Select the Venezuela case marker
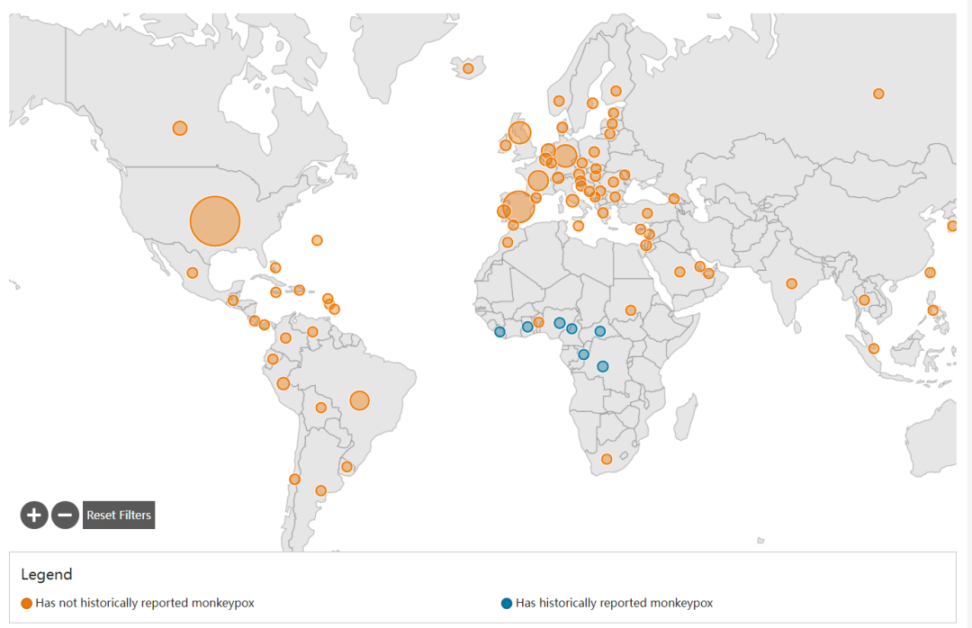 coord(312,332)
